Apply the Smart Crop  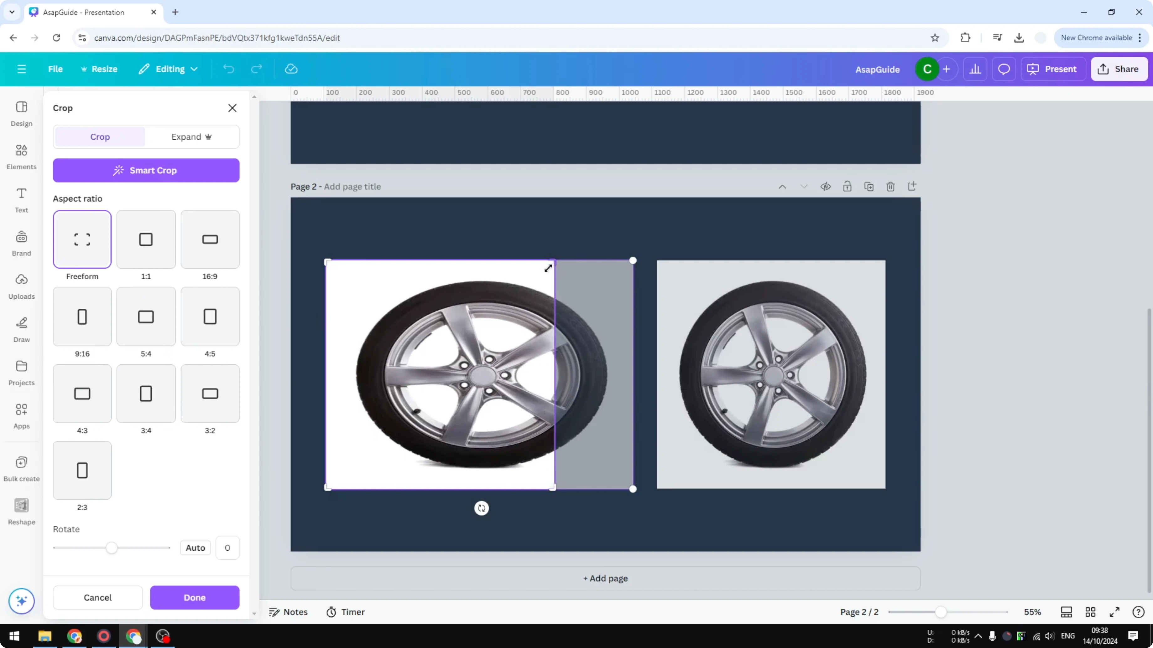(146, 170)
